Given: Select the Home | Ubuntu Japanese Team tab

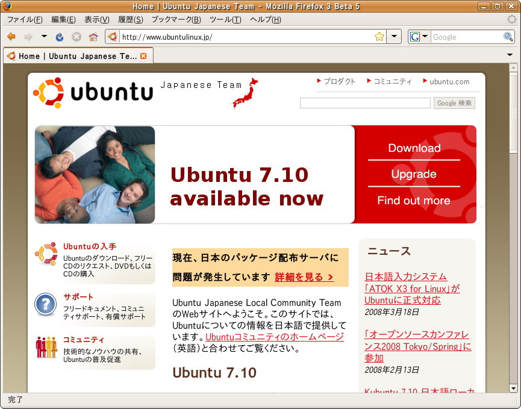Looking at the screenshot, I should pos(78,56).
